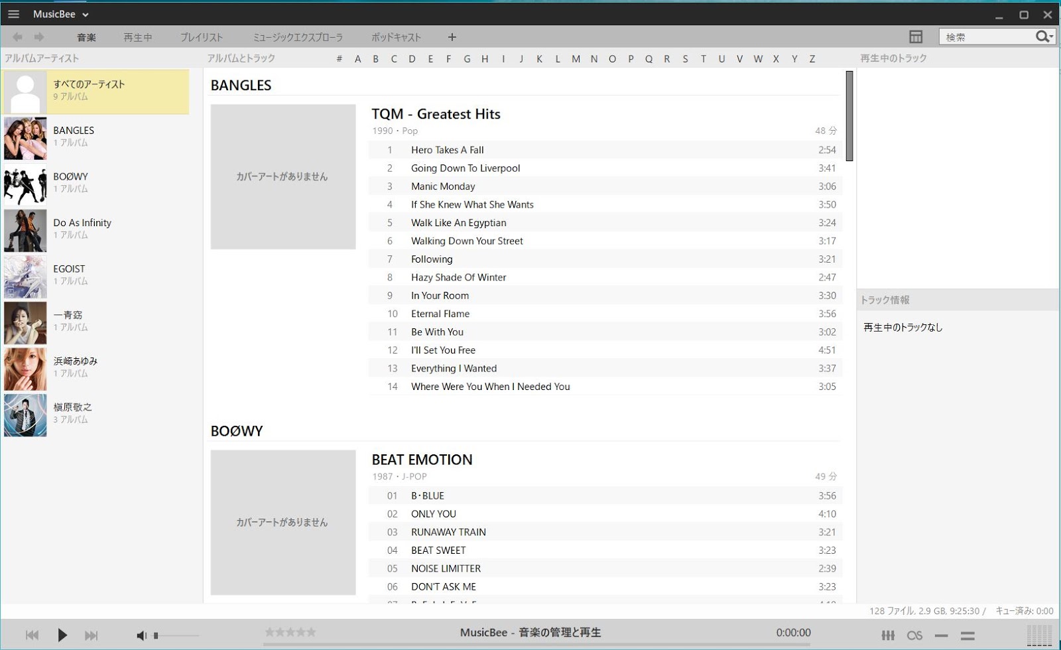Viewport: 1061px width, 650px height.
Task: Click the 再生中のトラック panel header
Action: point(894,58)
